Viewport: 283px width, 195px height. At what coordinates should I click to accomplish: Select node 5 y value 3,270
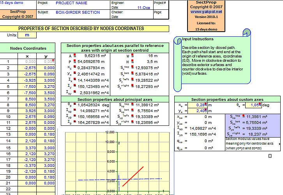[46, 86]
